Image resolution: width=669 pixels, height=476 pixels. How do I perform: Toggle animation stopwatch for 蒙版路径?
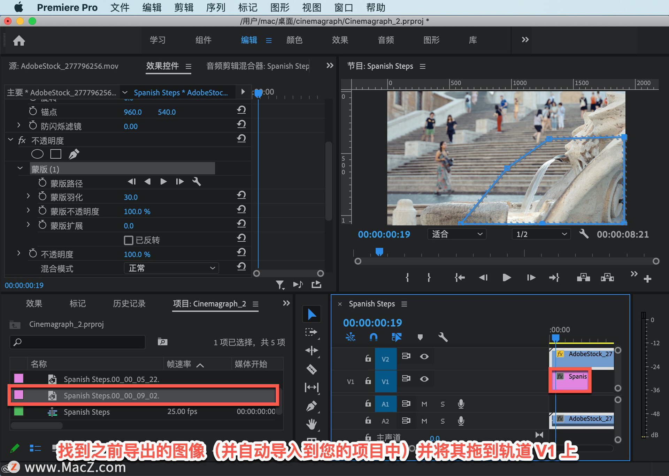(x=42, y=182)
